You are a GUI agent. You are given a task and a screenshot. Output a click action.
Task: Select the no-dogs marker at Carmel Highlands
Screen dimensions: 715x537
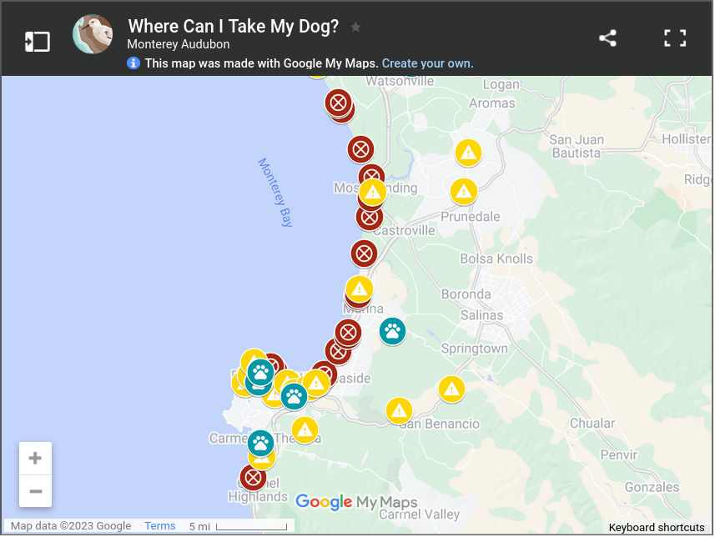click(253, 478)
